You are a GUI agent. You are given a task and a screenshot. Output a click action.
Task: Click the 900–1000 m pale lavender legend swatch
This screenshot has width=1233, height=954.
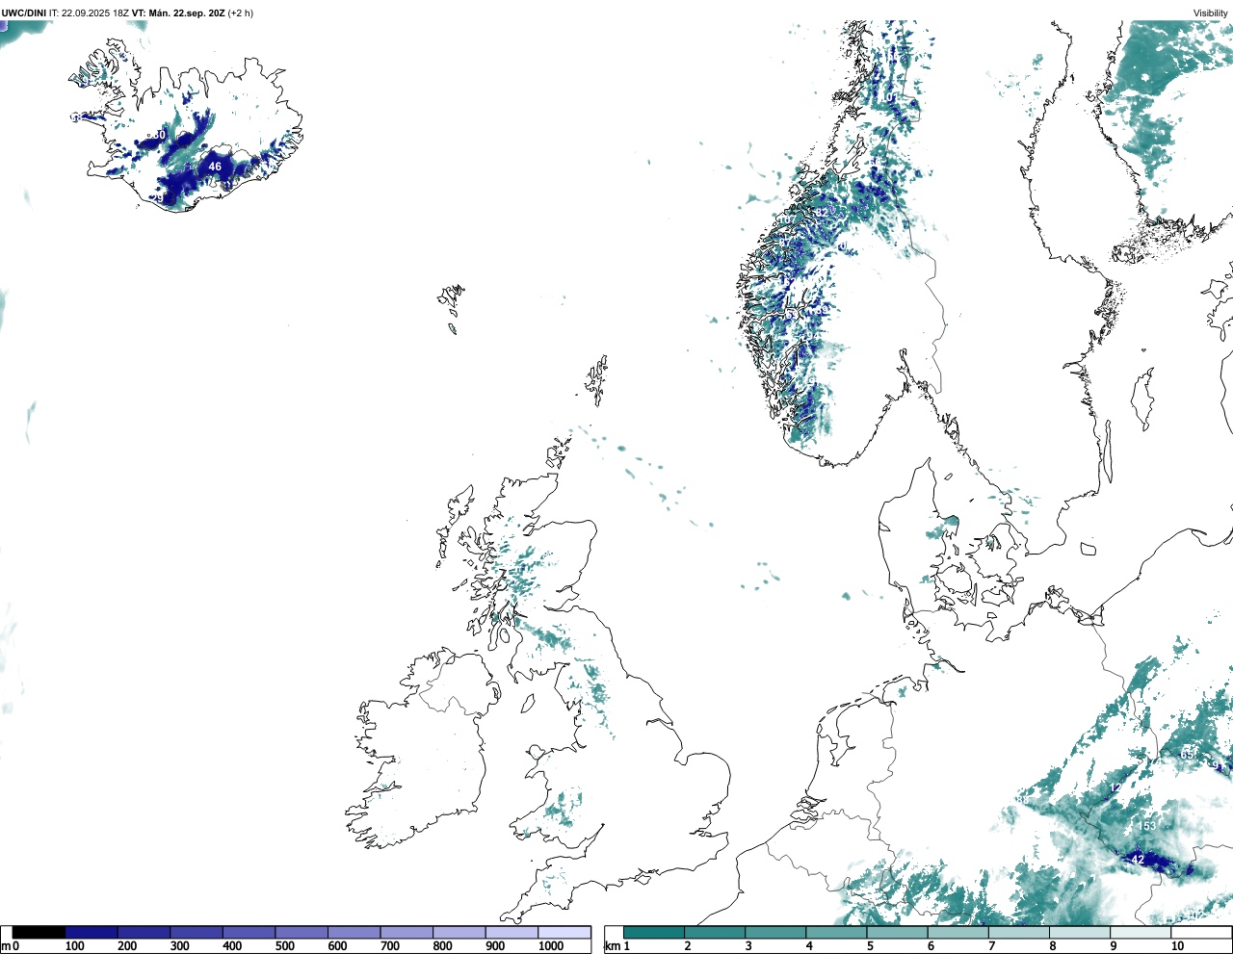pyautogui.click(x=512, y=932)
